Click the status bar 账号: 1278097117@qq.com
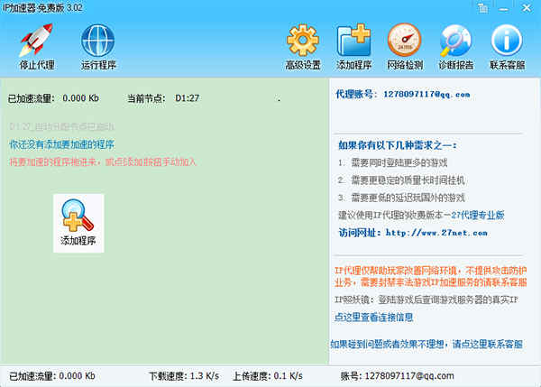 pyautogui.click(x=397, y=376)
